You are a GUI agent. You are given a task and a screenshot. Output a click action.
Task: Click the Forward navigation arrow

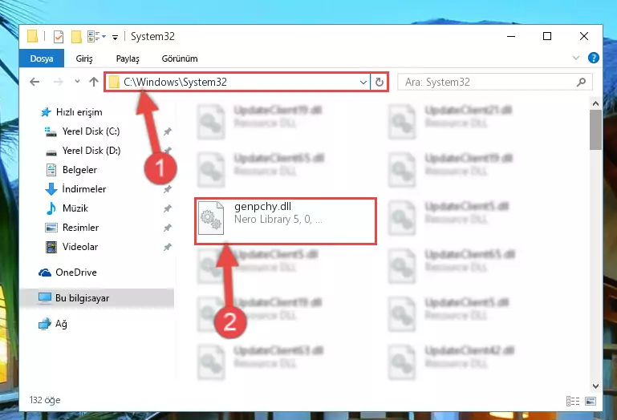click(x=59, y=82)
